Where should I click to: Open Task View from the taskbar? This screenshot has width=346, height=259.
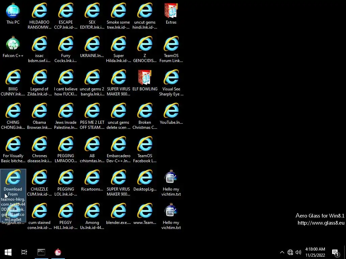tap(24, 252)
